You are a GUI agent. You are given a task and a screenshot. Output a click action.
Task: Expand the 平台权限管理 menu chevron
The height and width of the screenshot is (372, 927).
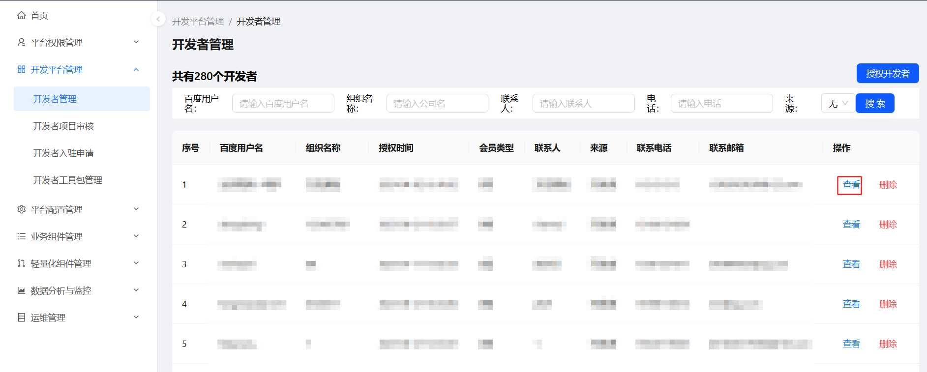coord(136,42)
